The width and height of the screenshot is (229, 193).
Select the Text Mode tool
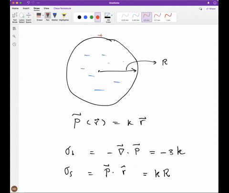(x=15, y=18)
